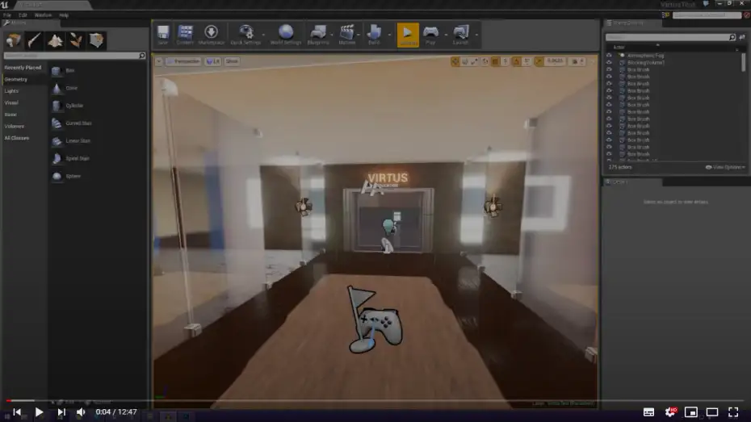The height and width of the screenshot is (422, 751).
Task: Click the Blueprints toolbar icon
Action: click(318, 35)
